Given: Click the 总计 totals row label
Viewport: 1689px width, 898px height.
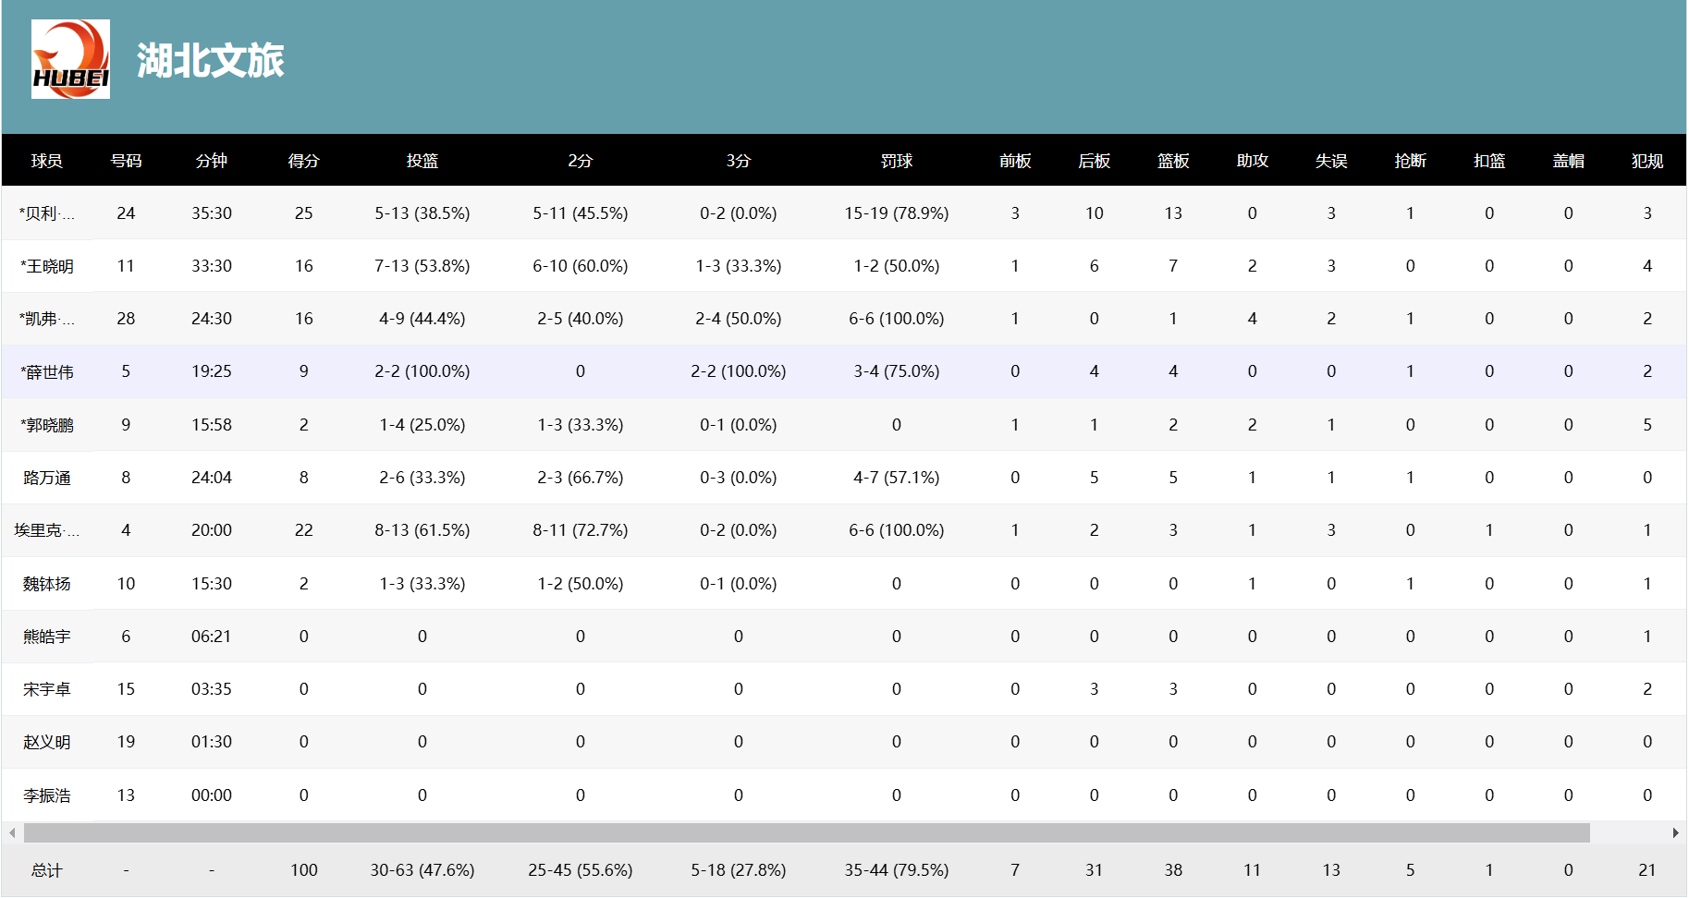Looking at the screenshot, I should tap(46, 870).
